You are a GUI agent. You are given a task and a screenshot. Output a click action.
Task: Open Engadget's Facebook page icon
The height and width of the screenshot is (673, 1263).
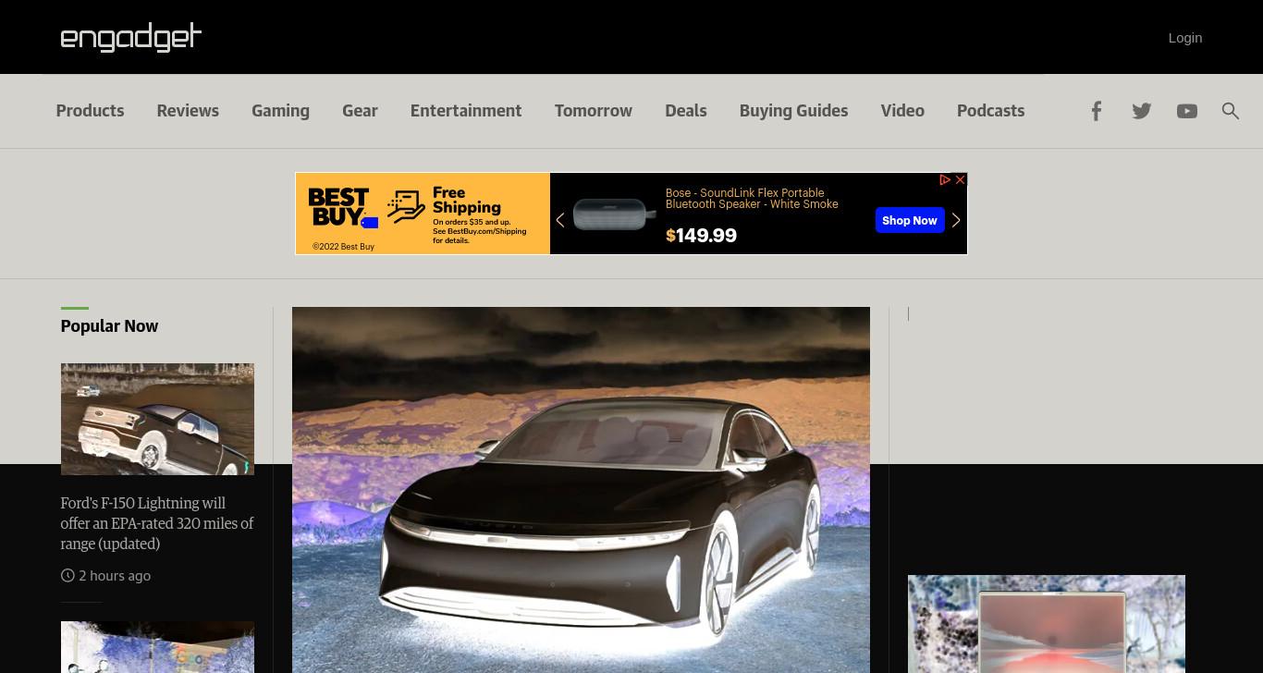click(x=1097, y=111)
